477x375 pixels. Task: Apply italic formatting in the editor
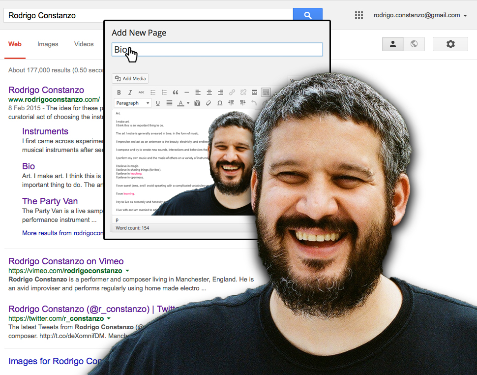coord(130,93)
